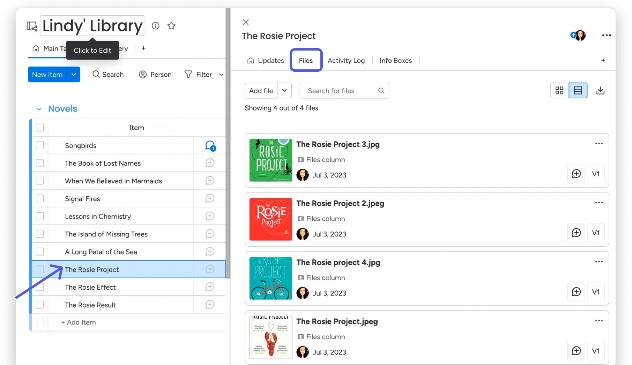Open options menu for The Rosie Project 3.jpg
Screen dimensions: 632x365
pos(599,144)
